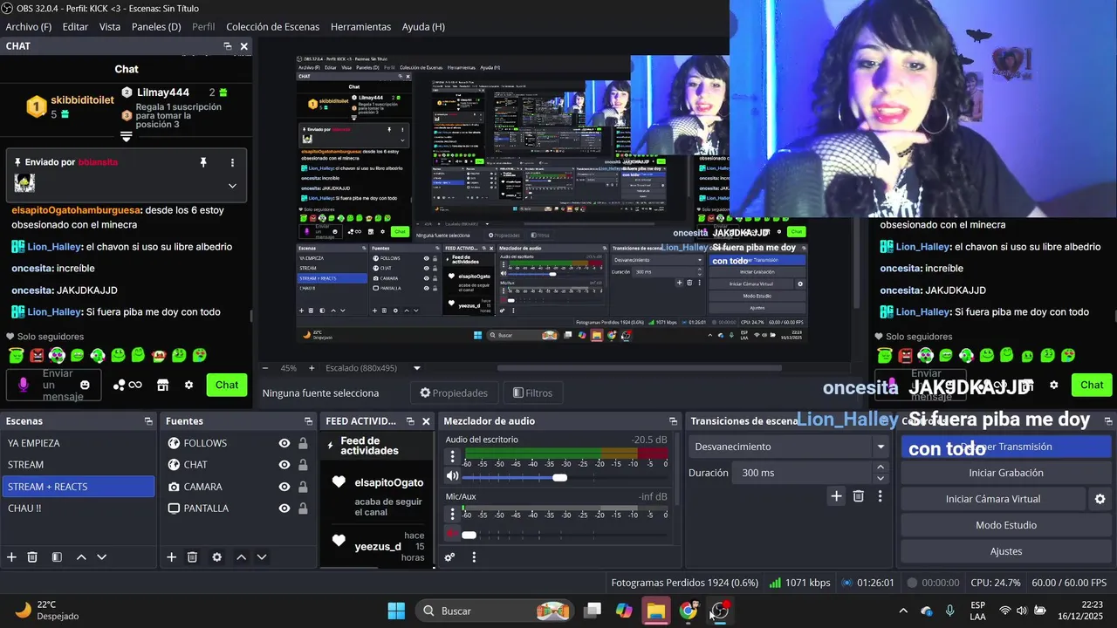The image size is (1117, 628).
Task: Close the FEED ACTIVIDADES dock
Action: point(426,421)
